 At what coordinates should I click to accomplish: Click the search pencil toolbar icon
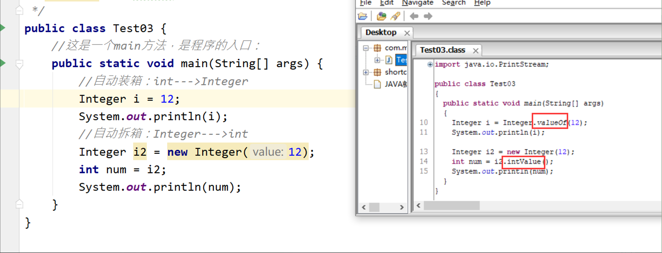tap(395, 16)
